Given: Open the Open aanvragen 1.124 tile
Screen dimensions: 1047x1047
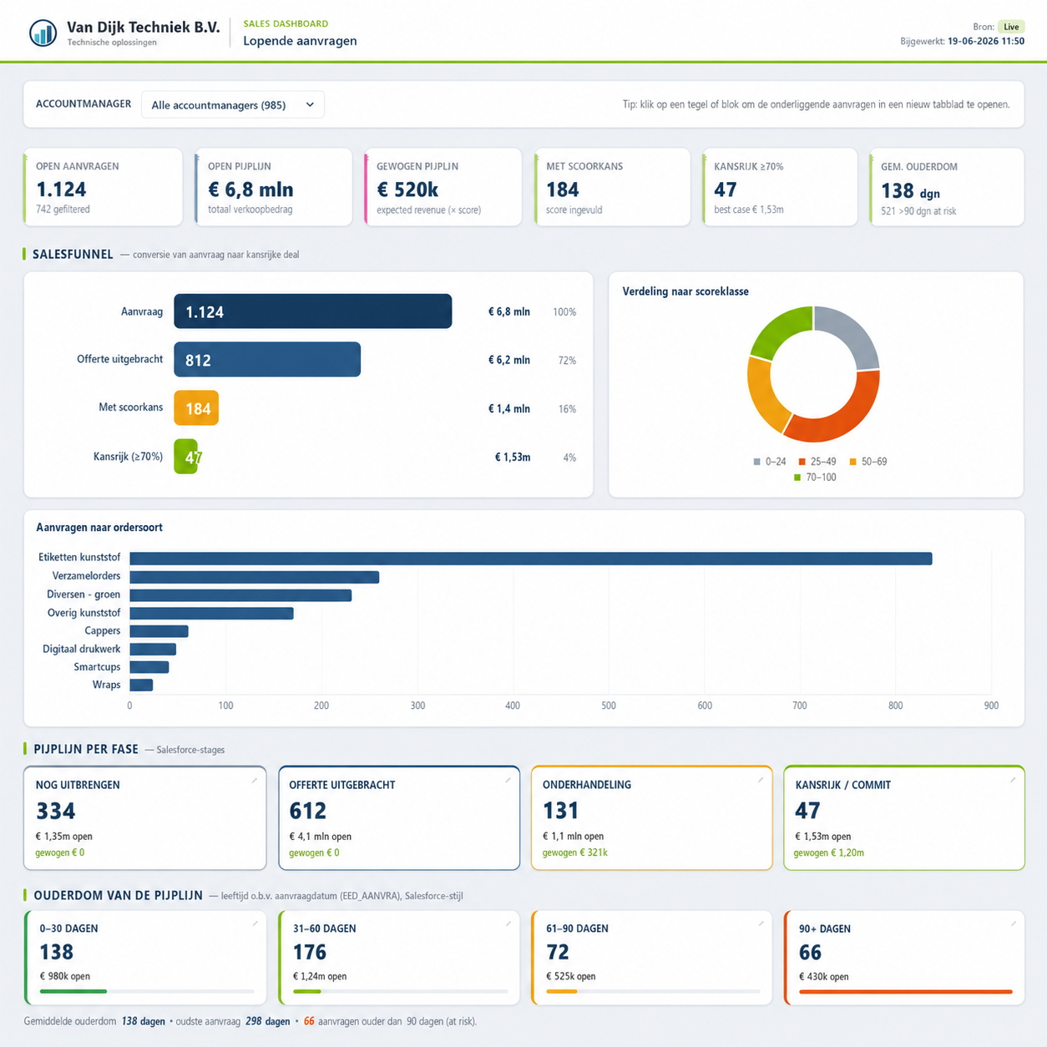Looking at the screenshot, I should coord(103,187).
